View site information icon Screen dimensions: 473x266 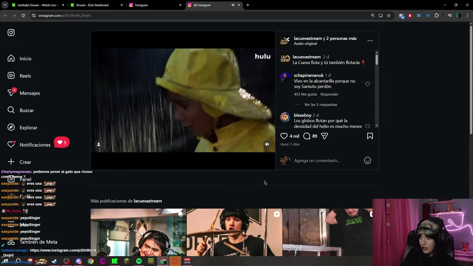tap(34, 16)
